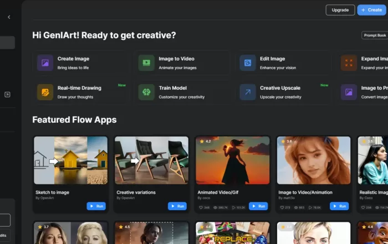Click the 4.5 star rating badge
The width and height of the screenshot is (388, 244).
[124, 227]
